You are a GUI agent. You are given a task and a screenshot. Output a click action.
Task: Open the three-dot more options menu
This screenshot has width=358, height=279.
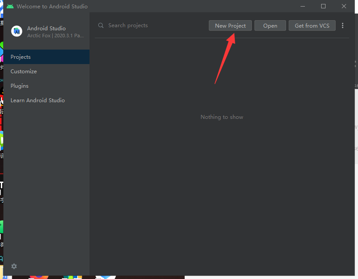343,25
